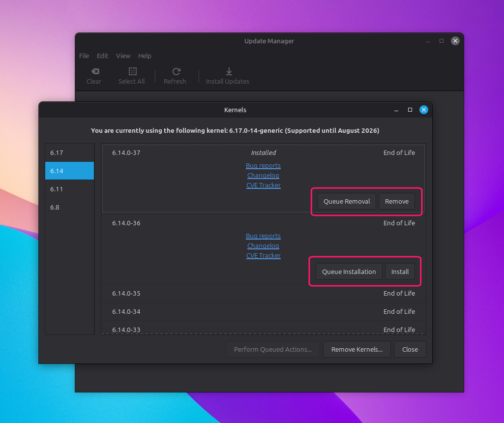Click the Install Updates download icon
Screen dimensions: 504x423
[x=229, y=71]
